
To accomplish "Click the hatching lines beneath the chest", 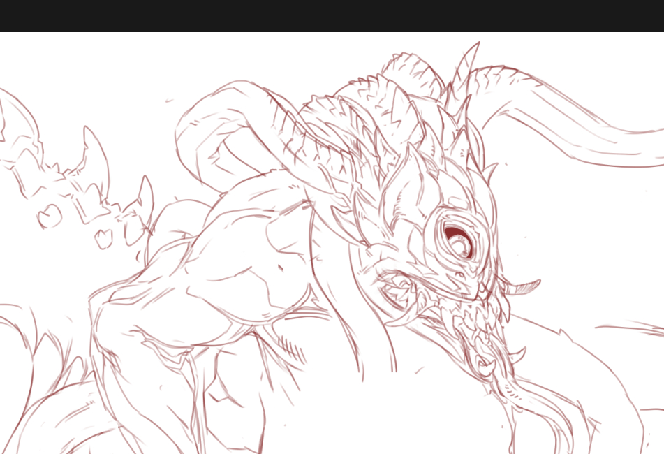I will pyautogui.click(x=286, y=344).
